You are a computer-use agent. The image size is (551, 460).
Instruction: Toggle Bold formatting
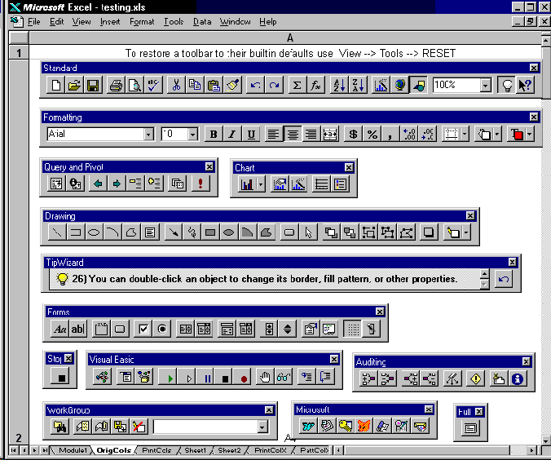click(214, 134)
